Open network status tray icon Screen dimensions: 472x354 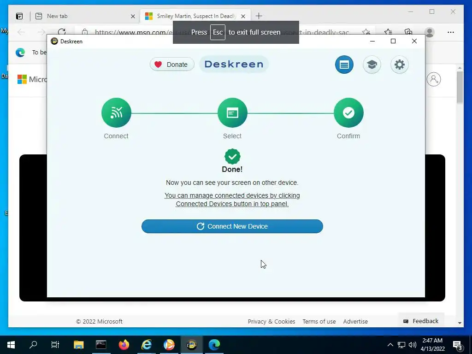coord(401,345)
